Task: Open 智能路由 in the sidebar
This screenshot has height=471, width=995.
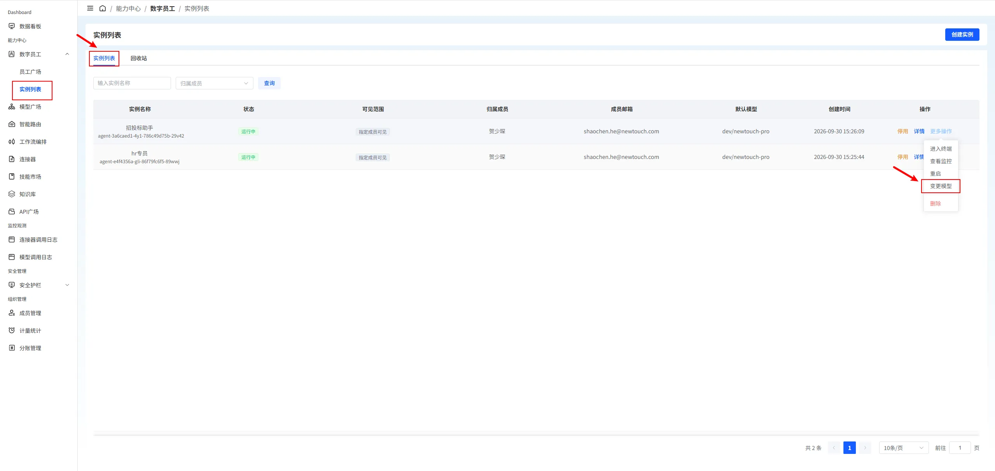Action: coord(30,124)
